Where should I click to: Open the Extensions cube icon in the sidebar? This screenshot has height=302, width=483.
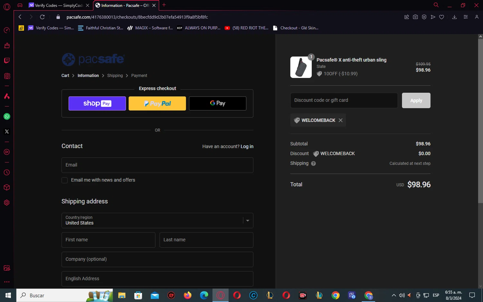pos(7,187)
